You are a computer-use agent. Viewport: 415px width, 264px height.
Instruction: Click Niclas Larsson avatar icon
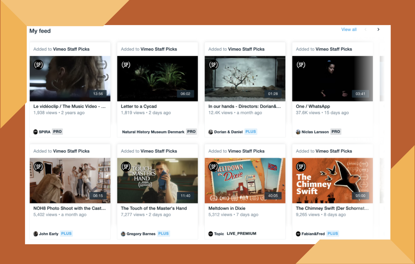pyautogui.click(x=298, y=132)
